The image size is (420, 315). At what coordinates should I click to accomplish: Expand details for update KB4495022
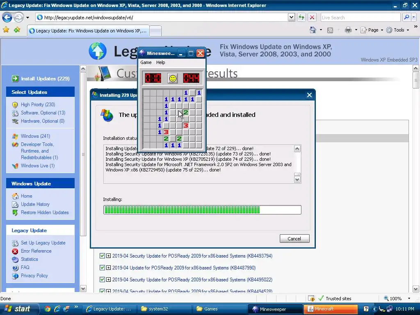pyautogui.click(x=108, y=279)
